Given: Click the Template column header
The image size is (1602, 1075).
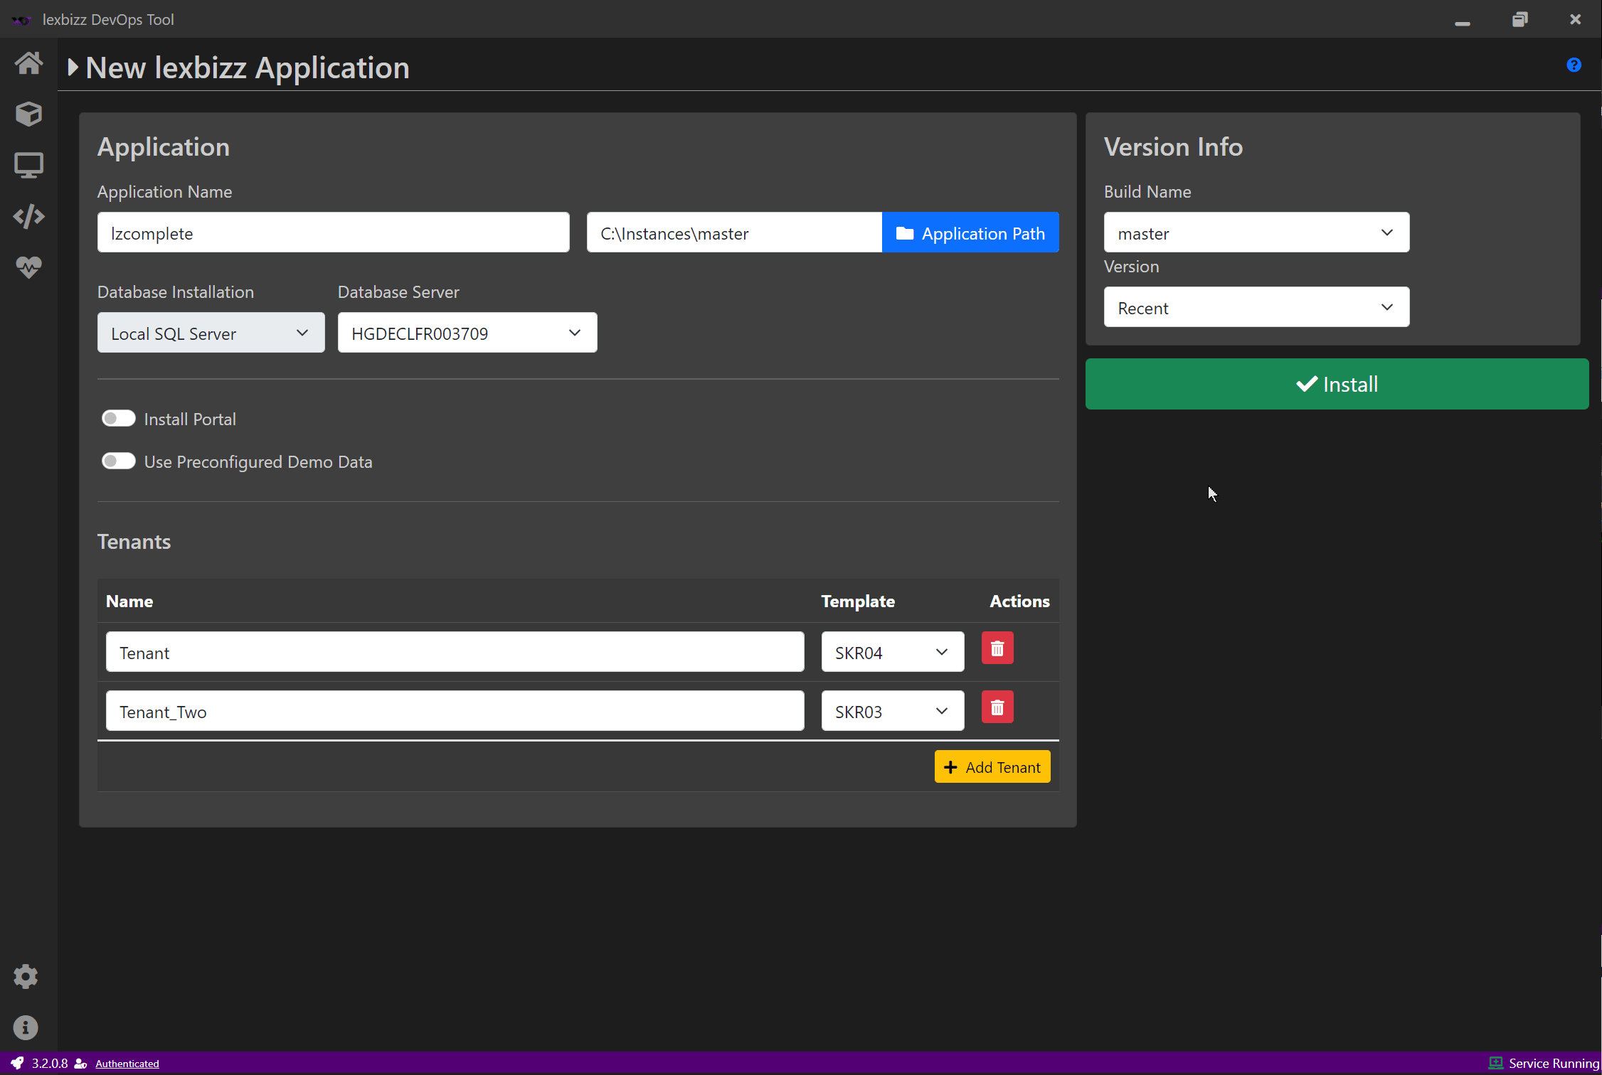Looking at the screenshot, I should point(858,601).
